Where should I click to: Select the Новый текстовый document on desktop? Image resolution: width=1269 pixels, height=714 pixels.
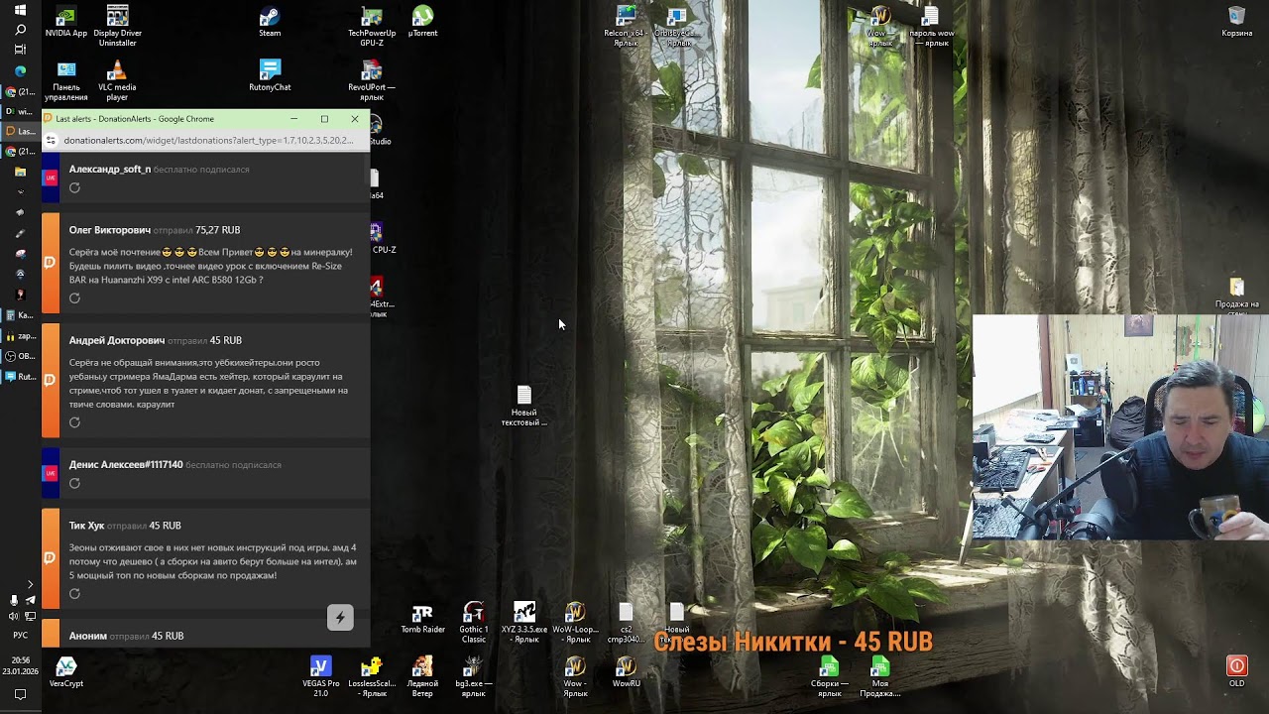click(523, 406)
